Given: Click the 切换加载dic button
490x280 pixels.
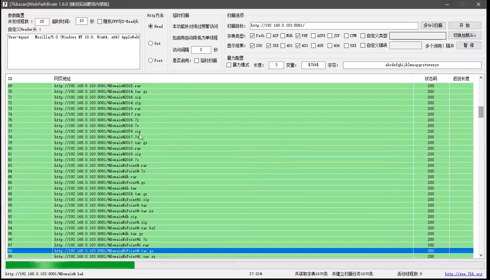Looking at the screenshot, I should coord(465,35).
